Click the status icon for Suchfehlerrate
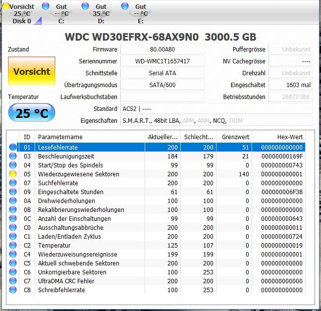Image resolution: width=321 pixels, height=311 pixels. (x=13, y=183)
